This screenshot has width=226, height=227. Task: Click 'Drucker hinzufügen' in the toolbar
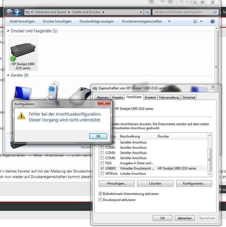tap(57, 21)
